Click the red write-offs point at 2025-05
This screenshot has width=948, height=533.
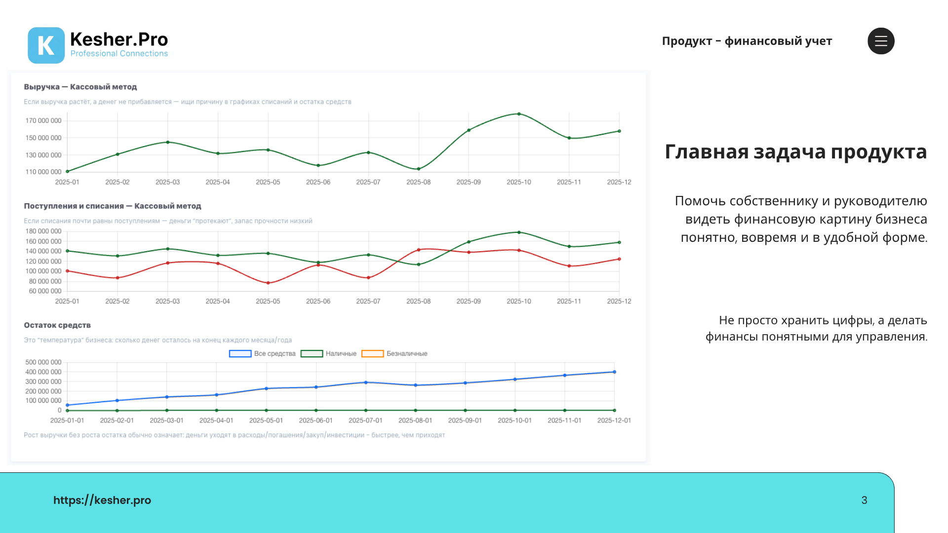[268, 283]
